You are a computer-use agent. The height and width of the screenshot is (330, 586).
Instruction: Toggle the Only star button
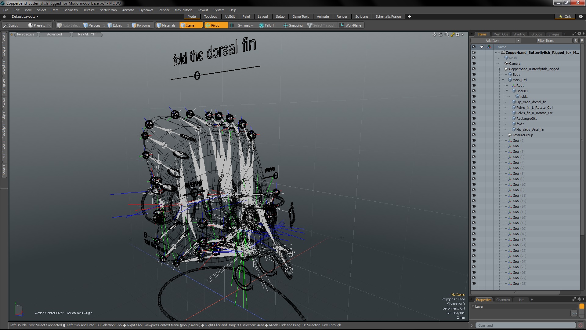565,16
